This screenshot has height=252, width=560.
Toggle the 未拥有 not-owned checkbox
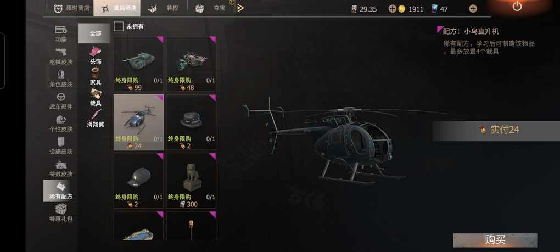(119, 26)
